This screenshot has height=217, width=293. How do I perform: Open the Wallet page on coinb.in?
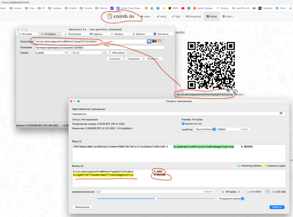(x=211, y=16)
